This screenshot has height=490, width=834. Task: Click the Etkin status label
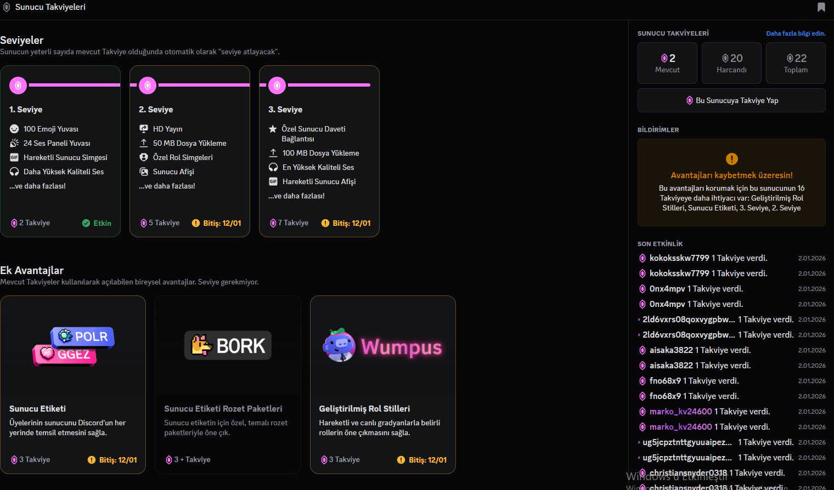click(102, 223)
